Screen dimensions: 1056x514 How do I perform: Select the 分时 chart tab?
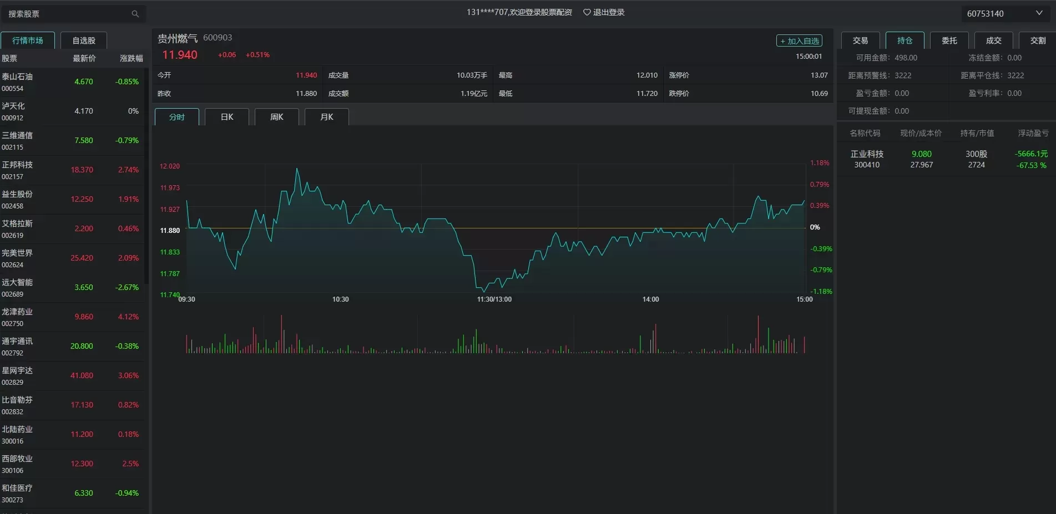tap(177, 117)
